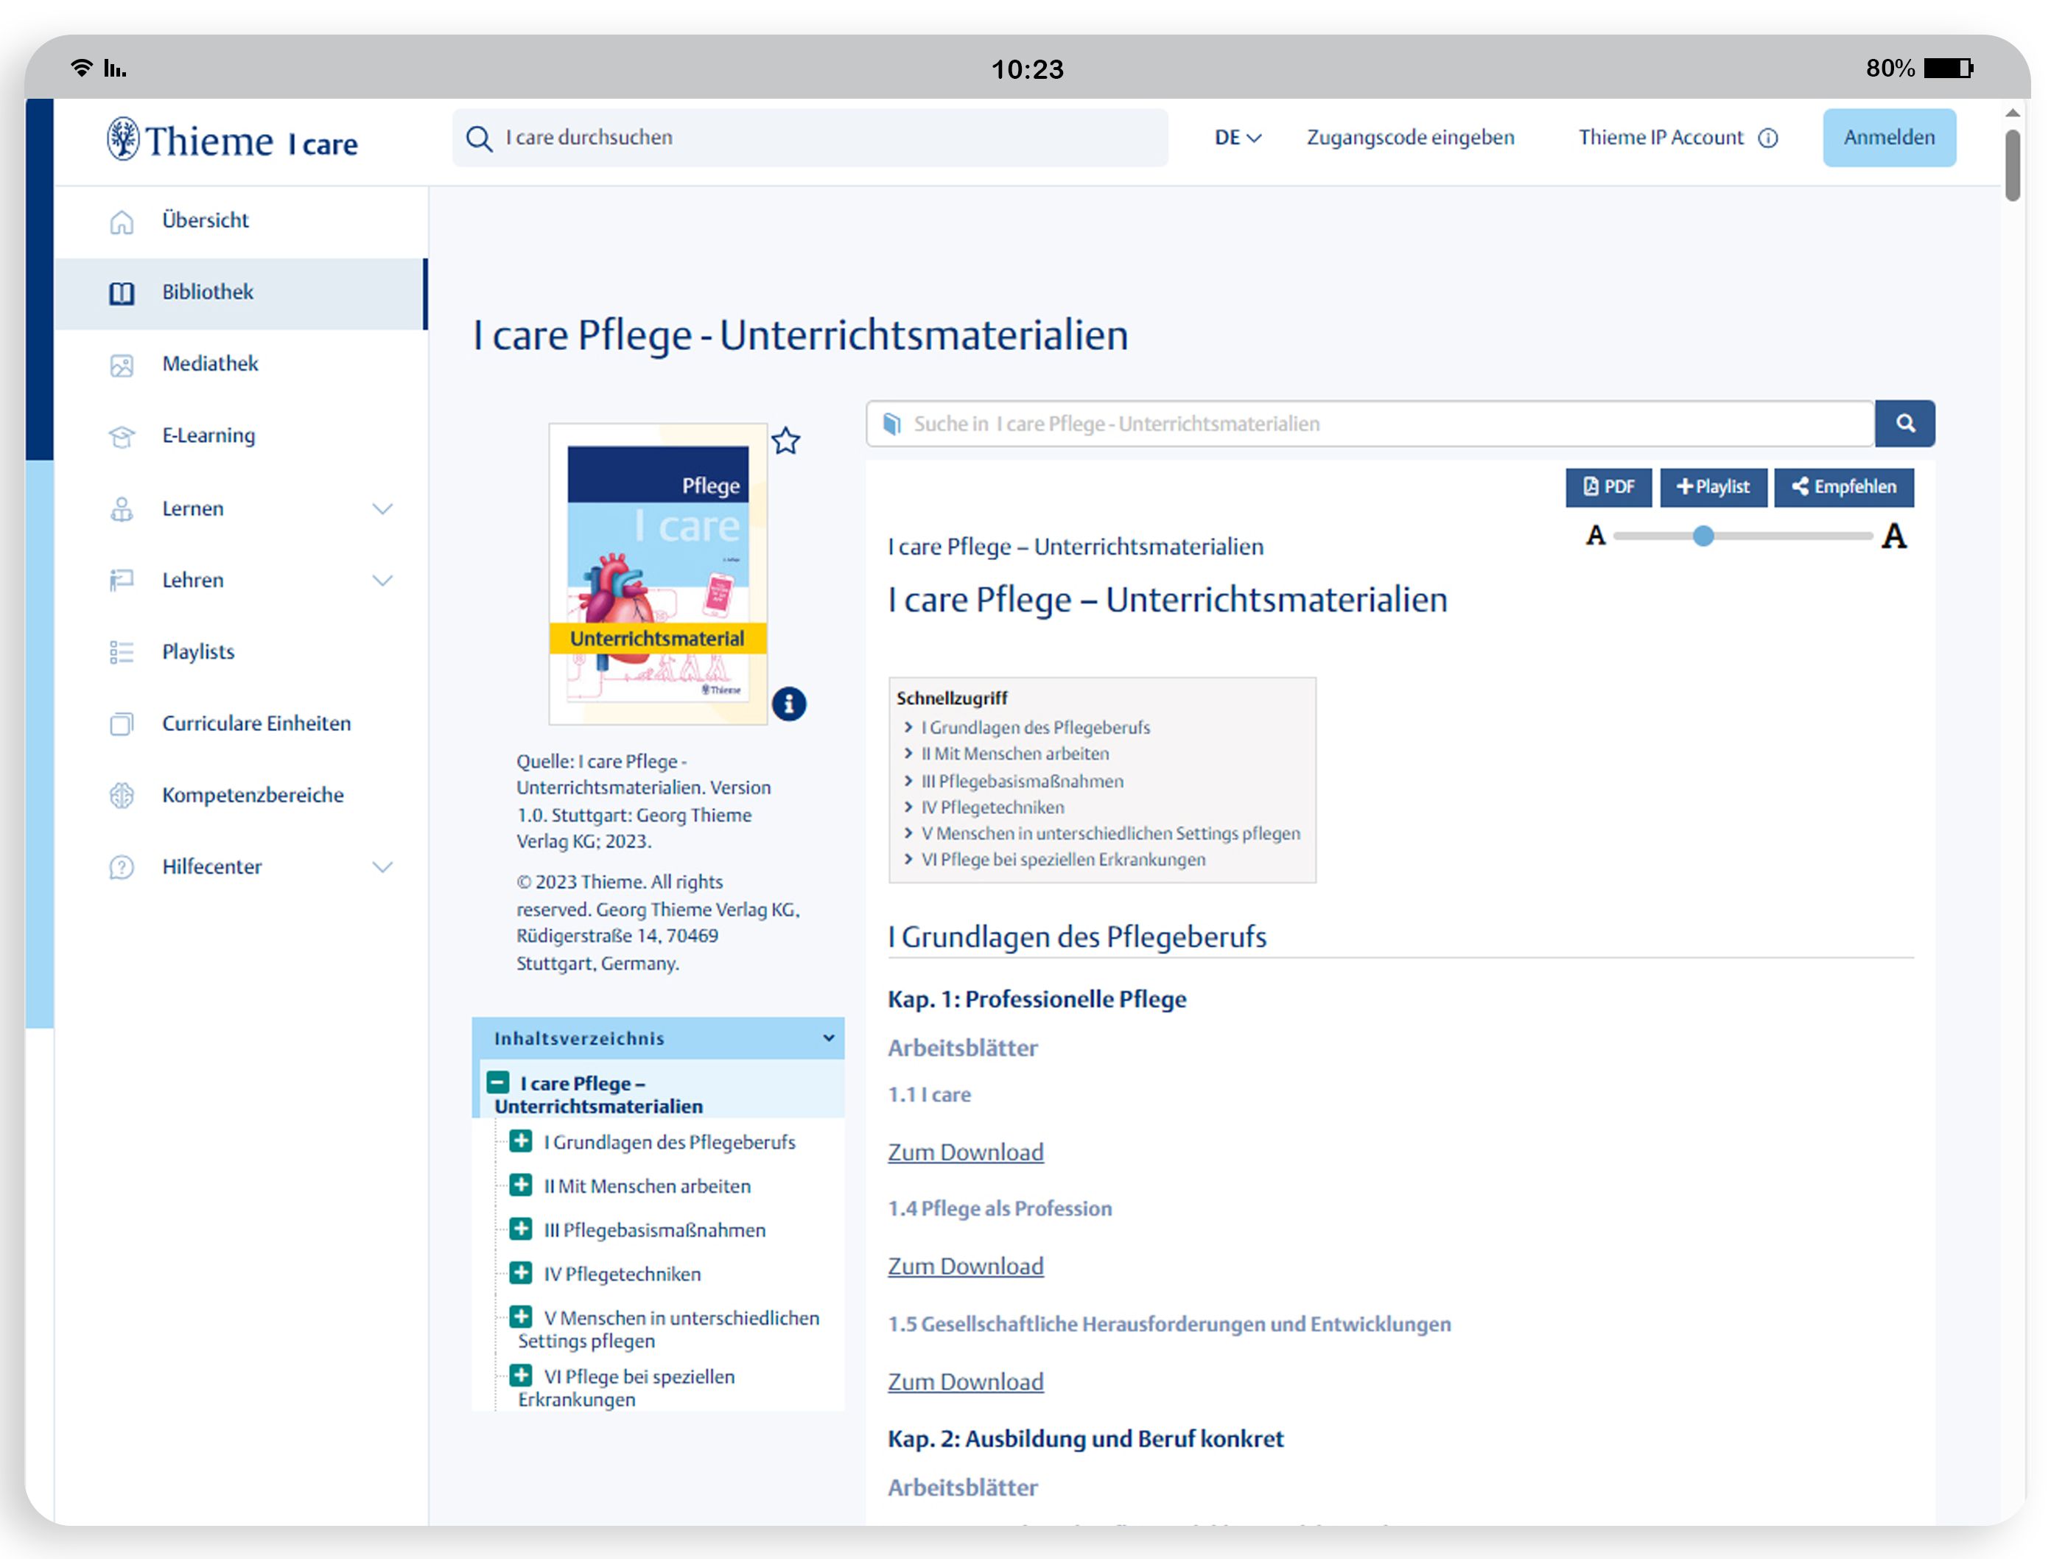
Task: Collapse the Inhaltsverzeichnis panel
Action: (828, 1038)
